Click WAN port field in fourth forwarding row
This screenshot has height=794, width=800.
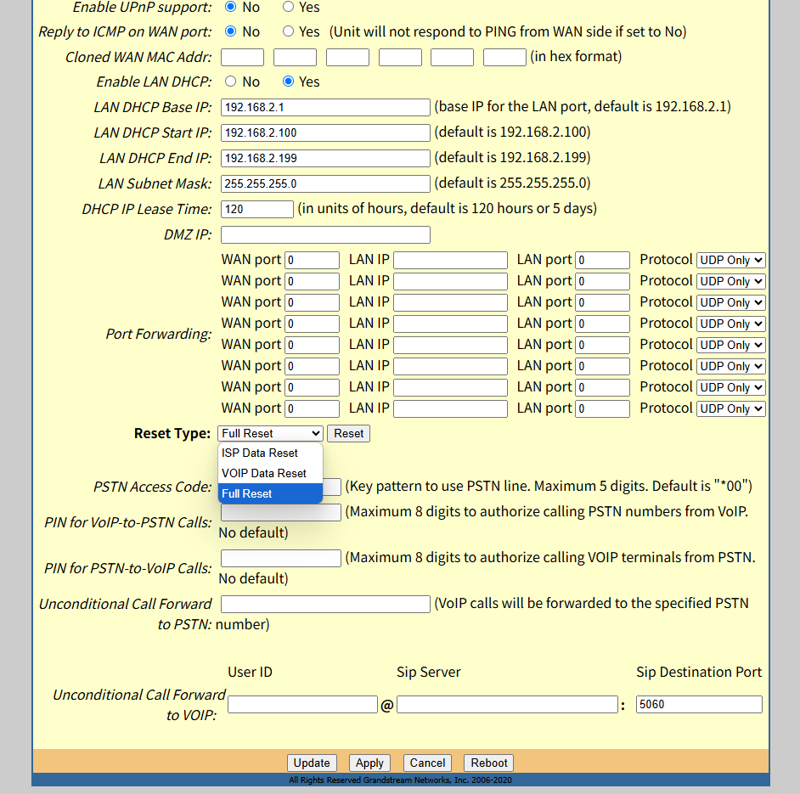pyautogui.click(x=312, y=324)
